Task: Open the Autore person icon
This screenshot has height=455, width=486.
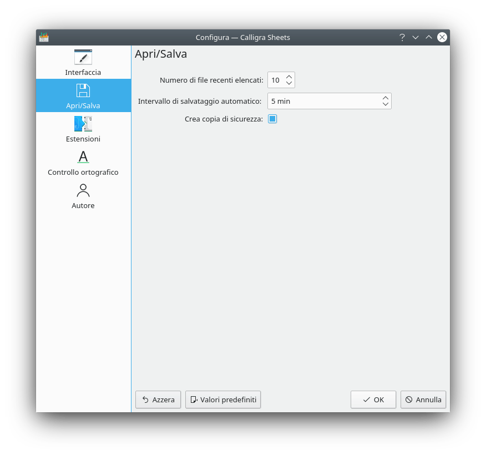Action: click(x=83, y=190)
